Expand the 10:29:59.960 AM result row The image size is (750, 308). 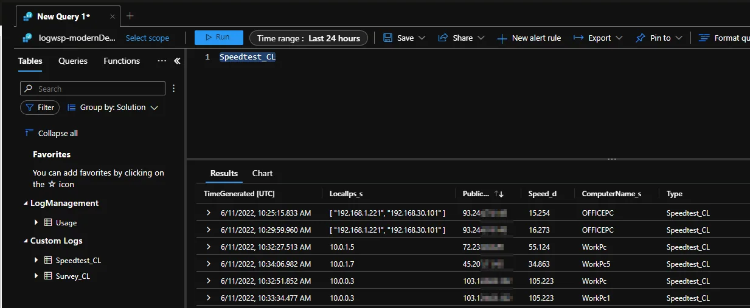(209, 230)
